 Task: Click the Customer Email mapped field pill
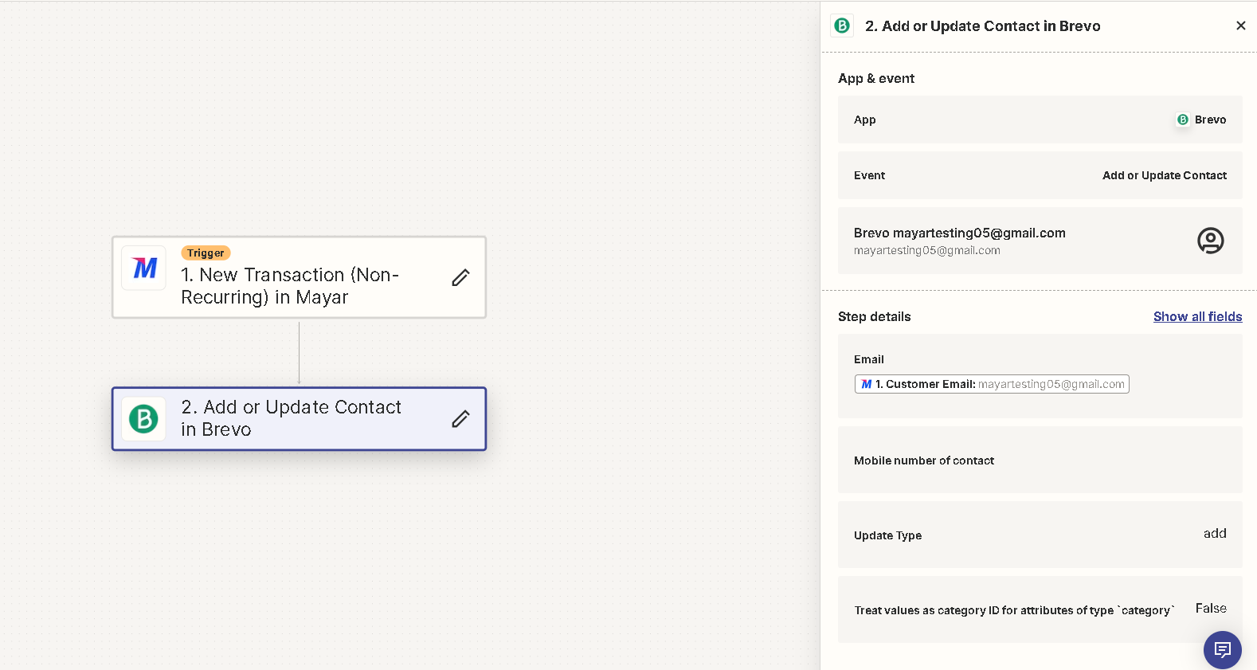[x=992, y=384]
